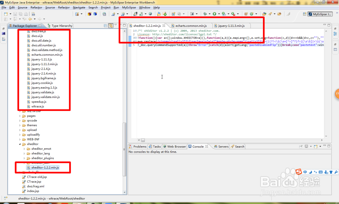The width and height of the screenshot is (339, 204).
Task: Open the MyEclipse menu
Action: tap(129, 7)
